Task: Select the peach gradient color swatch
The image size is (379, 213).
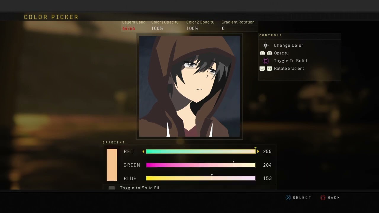Action: (x=112, y=165)
